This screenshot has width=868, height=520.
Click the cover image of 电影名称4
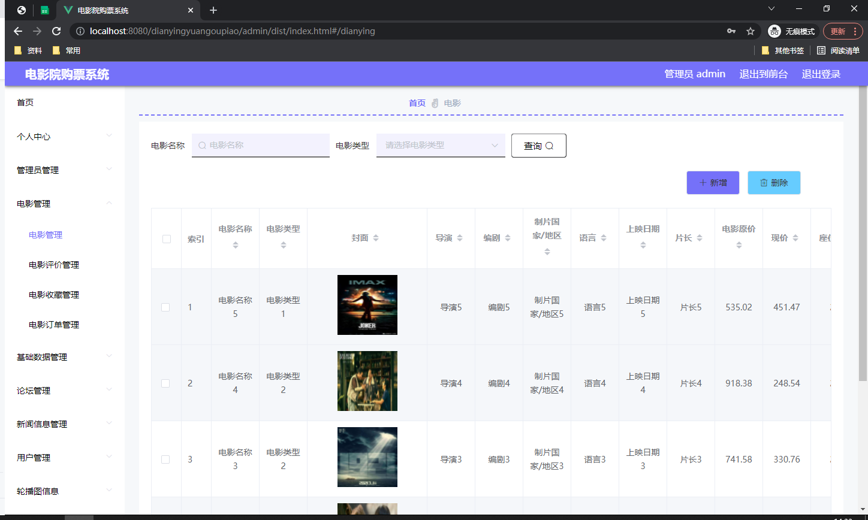click(367, 381)
